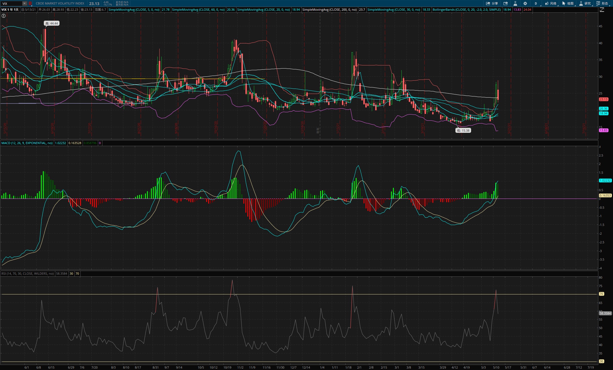Screen dimensions: 613x370
Task: Open the Patterns (形态) menu
Action: point(602,3)
